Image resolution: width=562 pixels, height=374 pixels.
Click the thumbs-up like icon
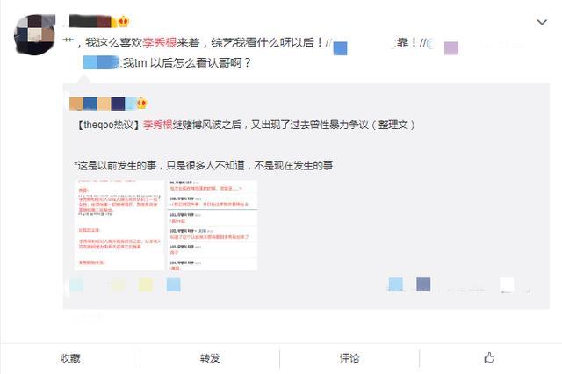489,357
